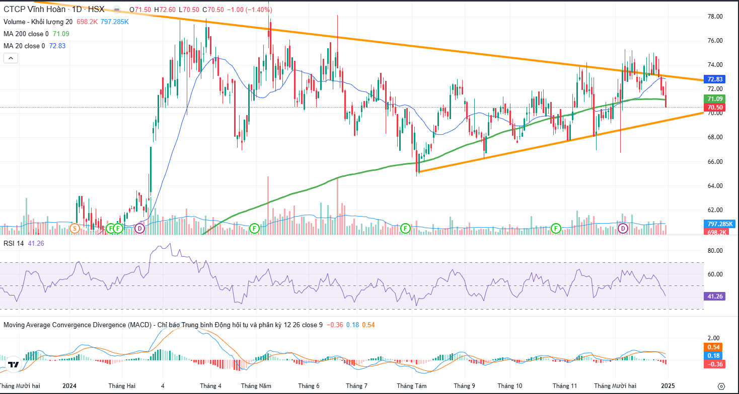Screen dimensions: 739x394
Task: Click the CTCP Vĩnh Hoàn symbol title
Action: pyautogui.click(x=35, y=10)
